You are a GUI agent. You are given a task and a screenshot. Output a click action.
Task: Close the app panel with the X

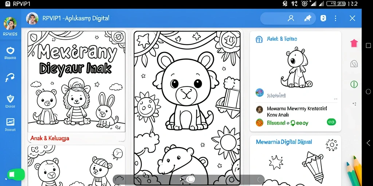(x=352, y=18)
